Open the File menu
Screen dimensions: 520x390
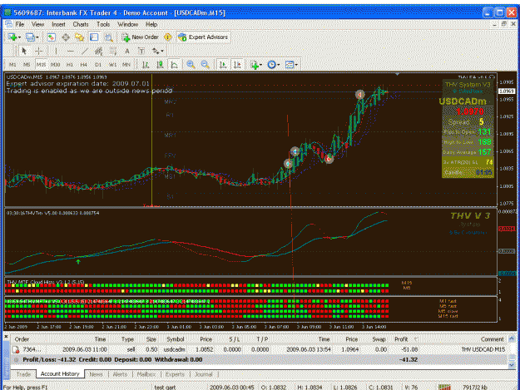click(20, 24)
